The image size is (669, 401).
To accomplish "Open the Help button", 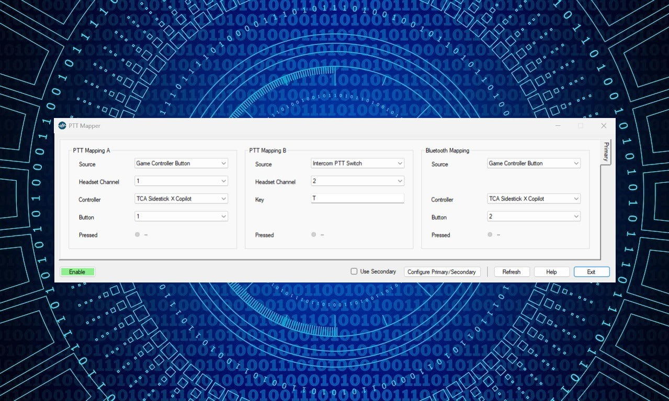I will click(x=551, y=272).
